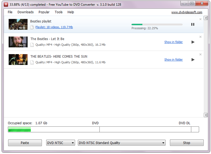Screen dimensions: 211x154
Task: Show Let It Be in folder
Action: click(x=173, y=42)
